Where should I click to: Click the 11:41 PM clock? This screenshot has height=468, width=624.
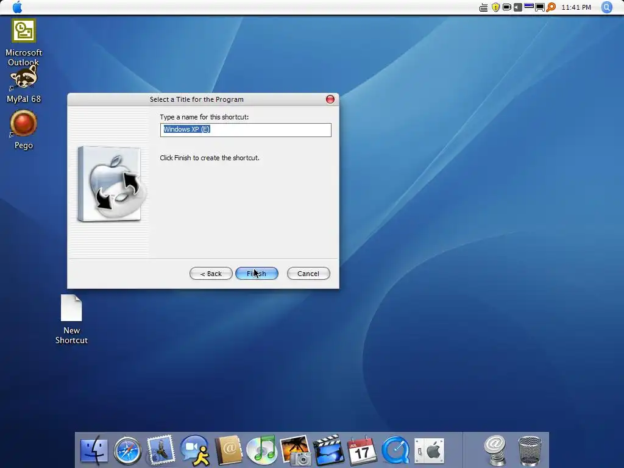coord(576,7)
